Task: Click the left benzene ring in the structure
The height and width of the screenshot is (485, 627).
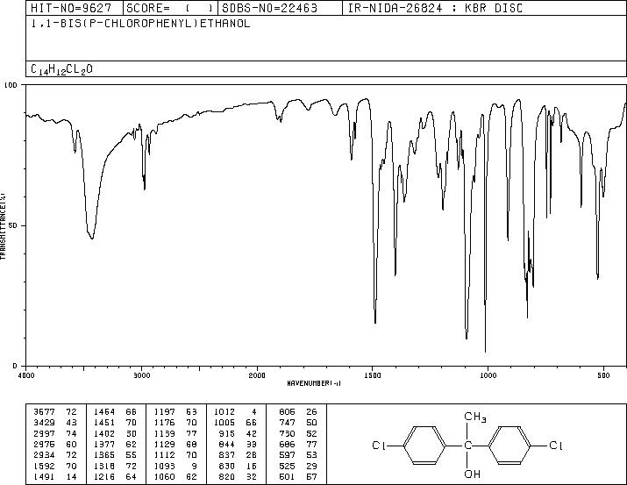Action: coord(424,446)
